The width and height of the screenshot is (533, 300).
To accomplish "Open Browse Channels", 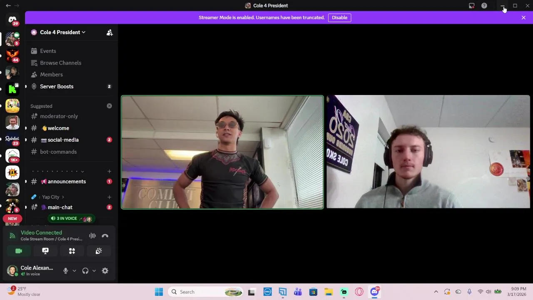I will 71,63.
